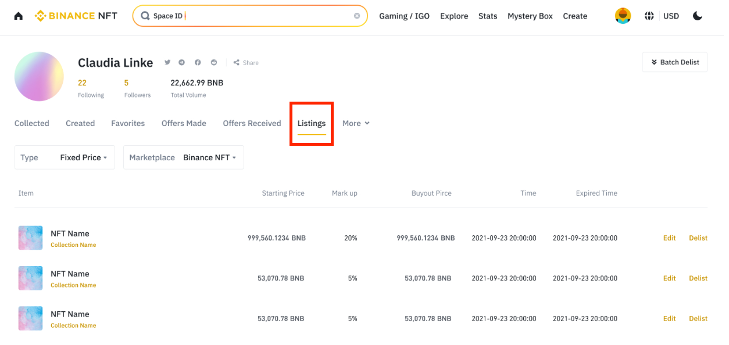
Task: Clear the search field with the X icon
Action: (x=357, y=16)
